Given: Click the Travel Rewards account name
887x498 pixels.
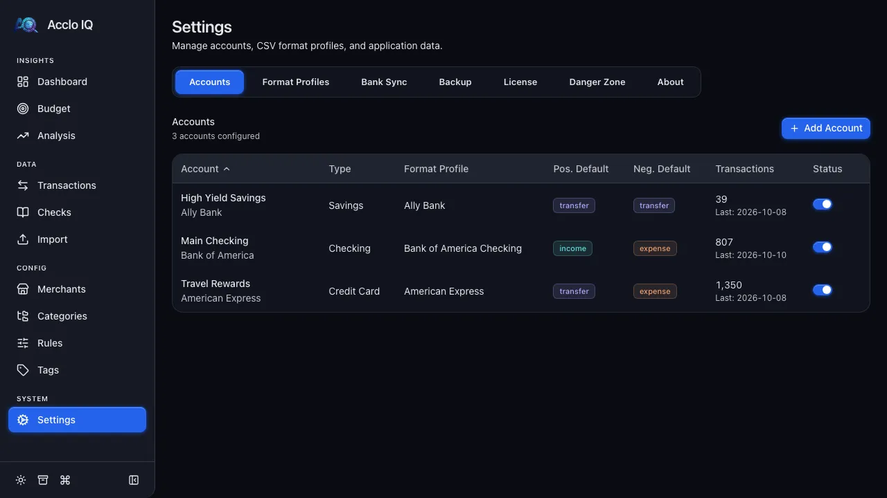Looking at the screenshot, I should [x=216, y=284].
